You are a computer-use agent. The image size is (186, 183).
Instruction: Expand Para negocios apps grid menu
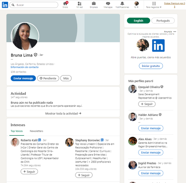coord(154,5)
